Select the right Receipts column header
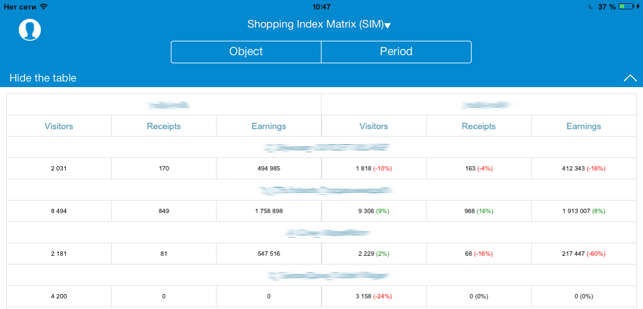This screenshot has width=643, height=309. pos(479,126)
